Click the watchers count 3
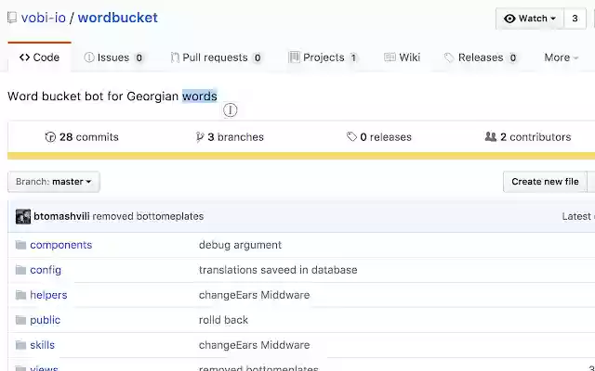This screenshot has width=595, height=371. coord(575,19)
